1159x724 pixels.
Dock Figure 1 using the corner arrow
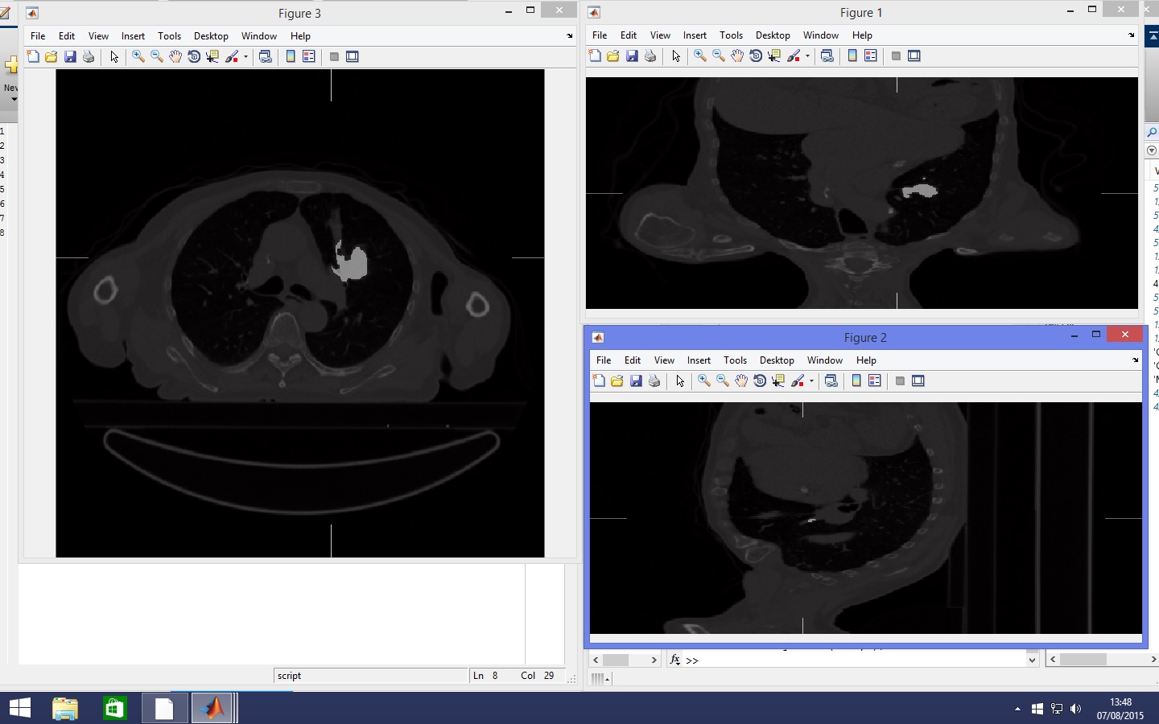coord(1132,35)
